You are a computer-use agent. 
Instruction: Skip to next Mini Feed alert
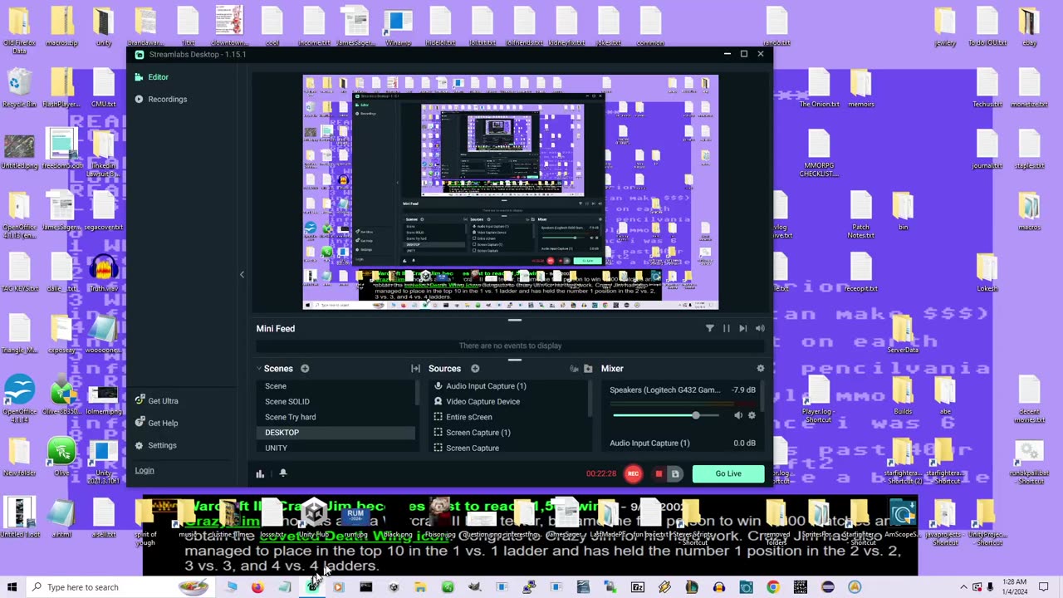click(742, 329)
